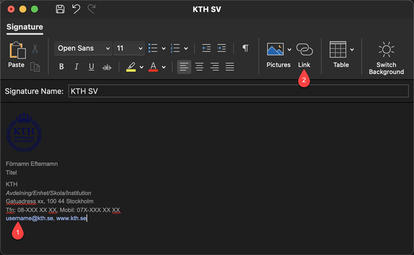Click the Pictures insert icon
Viewport: 414px width, 255px height.
[x=275, y=49]
